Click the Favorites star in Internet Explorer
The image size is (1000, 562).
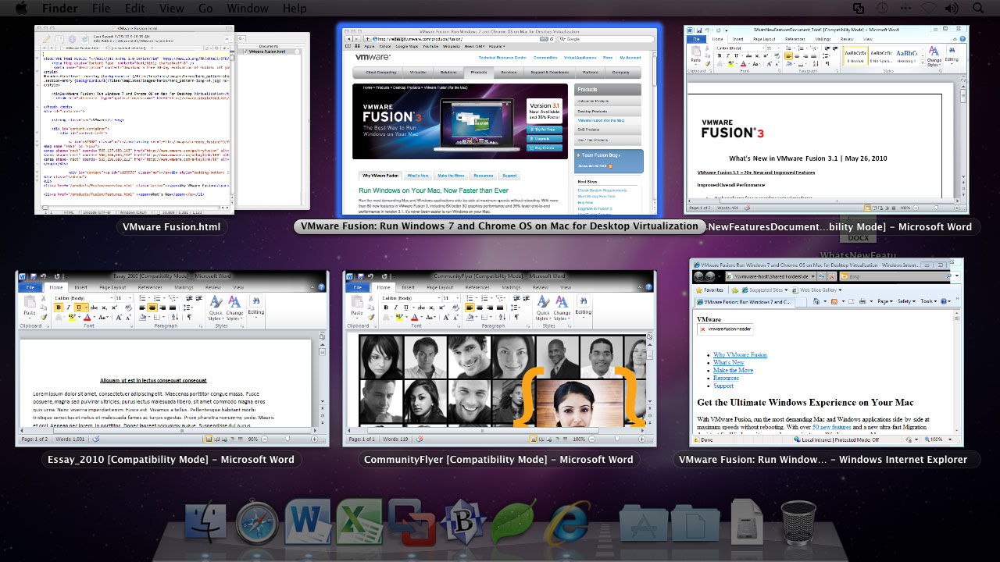(x=699, y=290)
